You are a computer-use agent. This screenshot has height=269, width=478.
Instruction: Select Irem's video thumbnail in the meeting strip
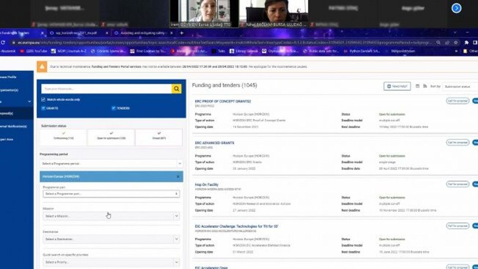click(204, 14)
